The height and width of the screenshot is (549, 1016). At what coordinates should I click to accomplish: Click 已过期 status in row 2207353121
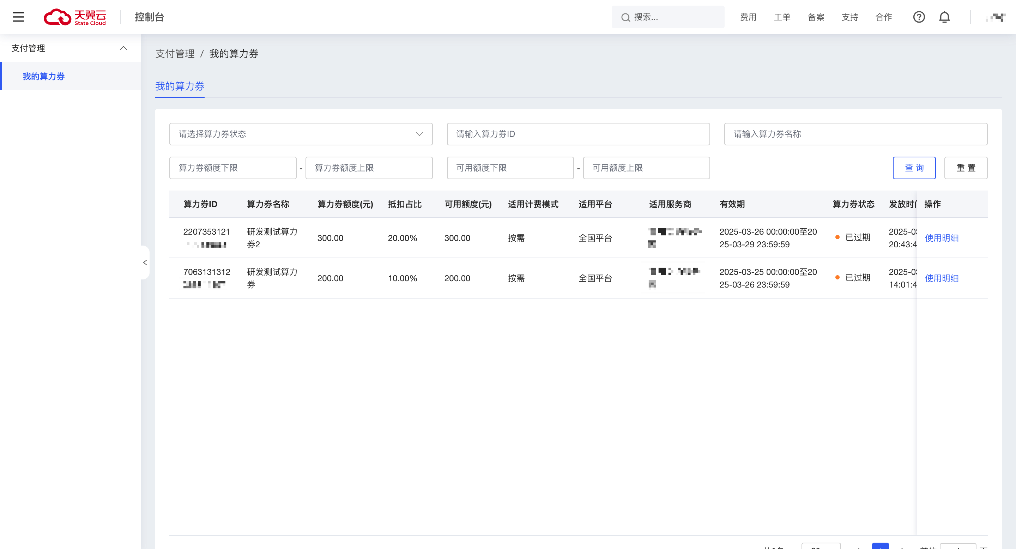[853, 237]
